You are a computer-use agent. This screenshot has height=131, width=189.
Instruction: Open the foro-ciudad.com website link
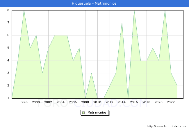pyautogui.click(x=167, y=126)
